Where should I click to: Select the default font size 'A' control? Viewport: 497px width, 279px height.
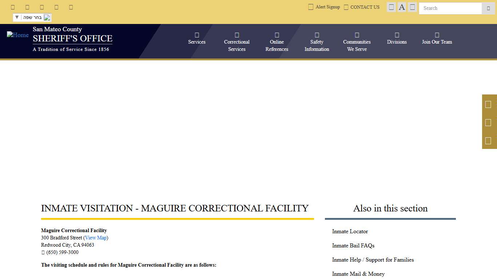pyautogui.click(x=402, y=7)
